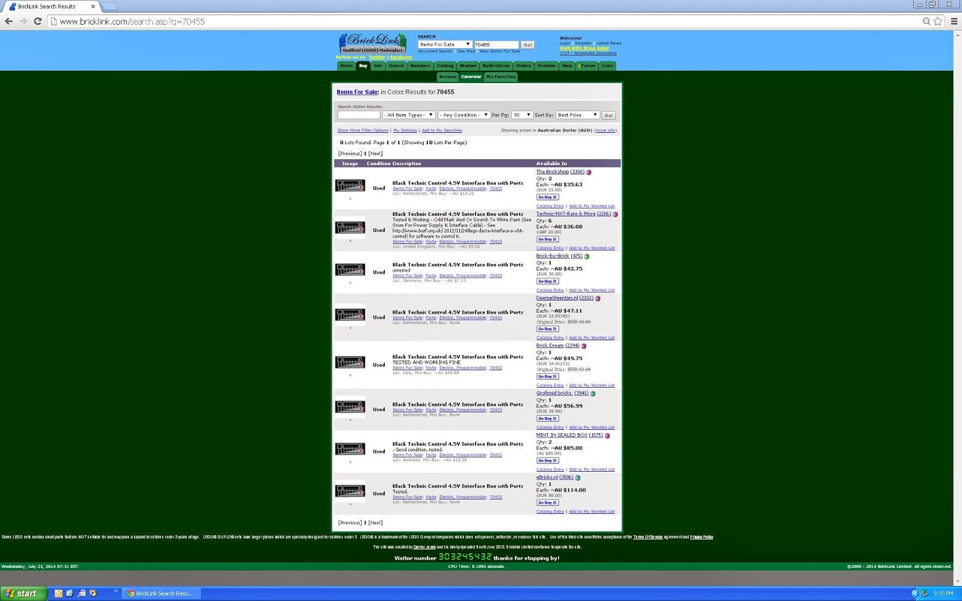Open the new tab button in Chrome
This screenshot has height=601, width=962.
(x=109, y=7)
